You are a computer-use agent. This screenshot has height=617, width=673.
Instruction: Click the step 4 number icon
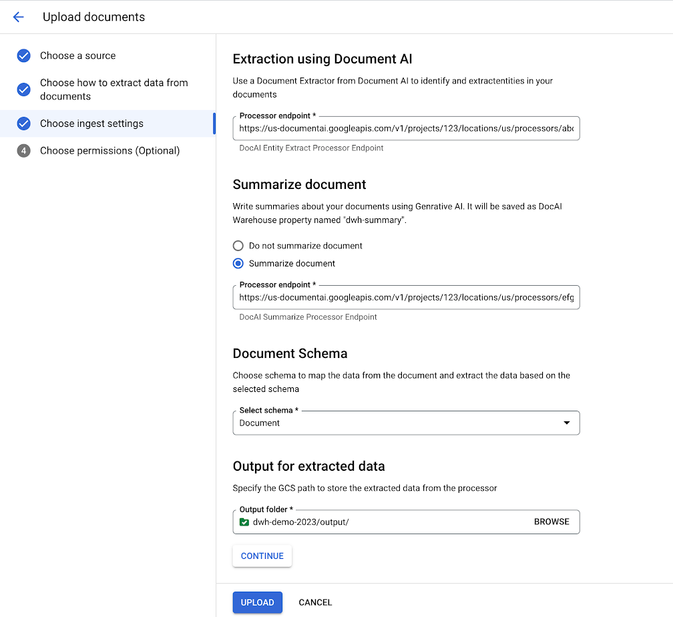coord(23,151)
